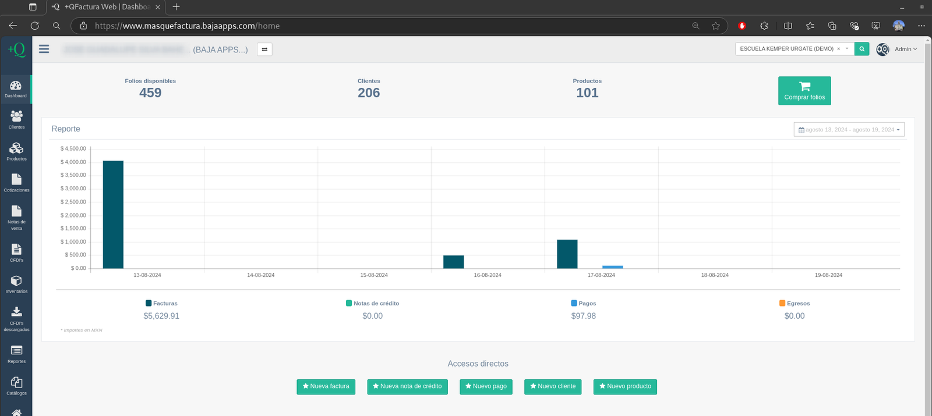Viewport: 932px width, 416px height.
Task: Expand the Admin user menu
Action: pos(905,49)
